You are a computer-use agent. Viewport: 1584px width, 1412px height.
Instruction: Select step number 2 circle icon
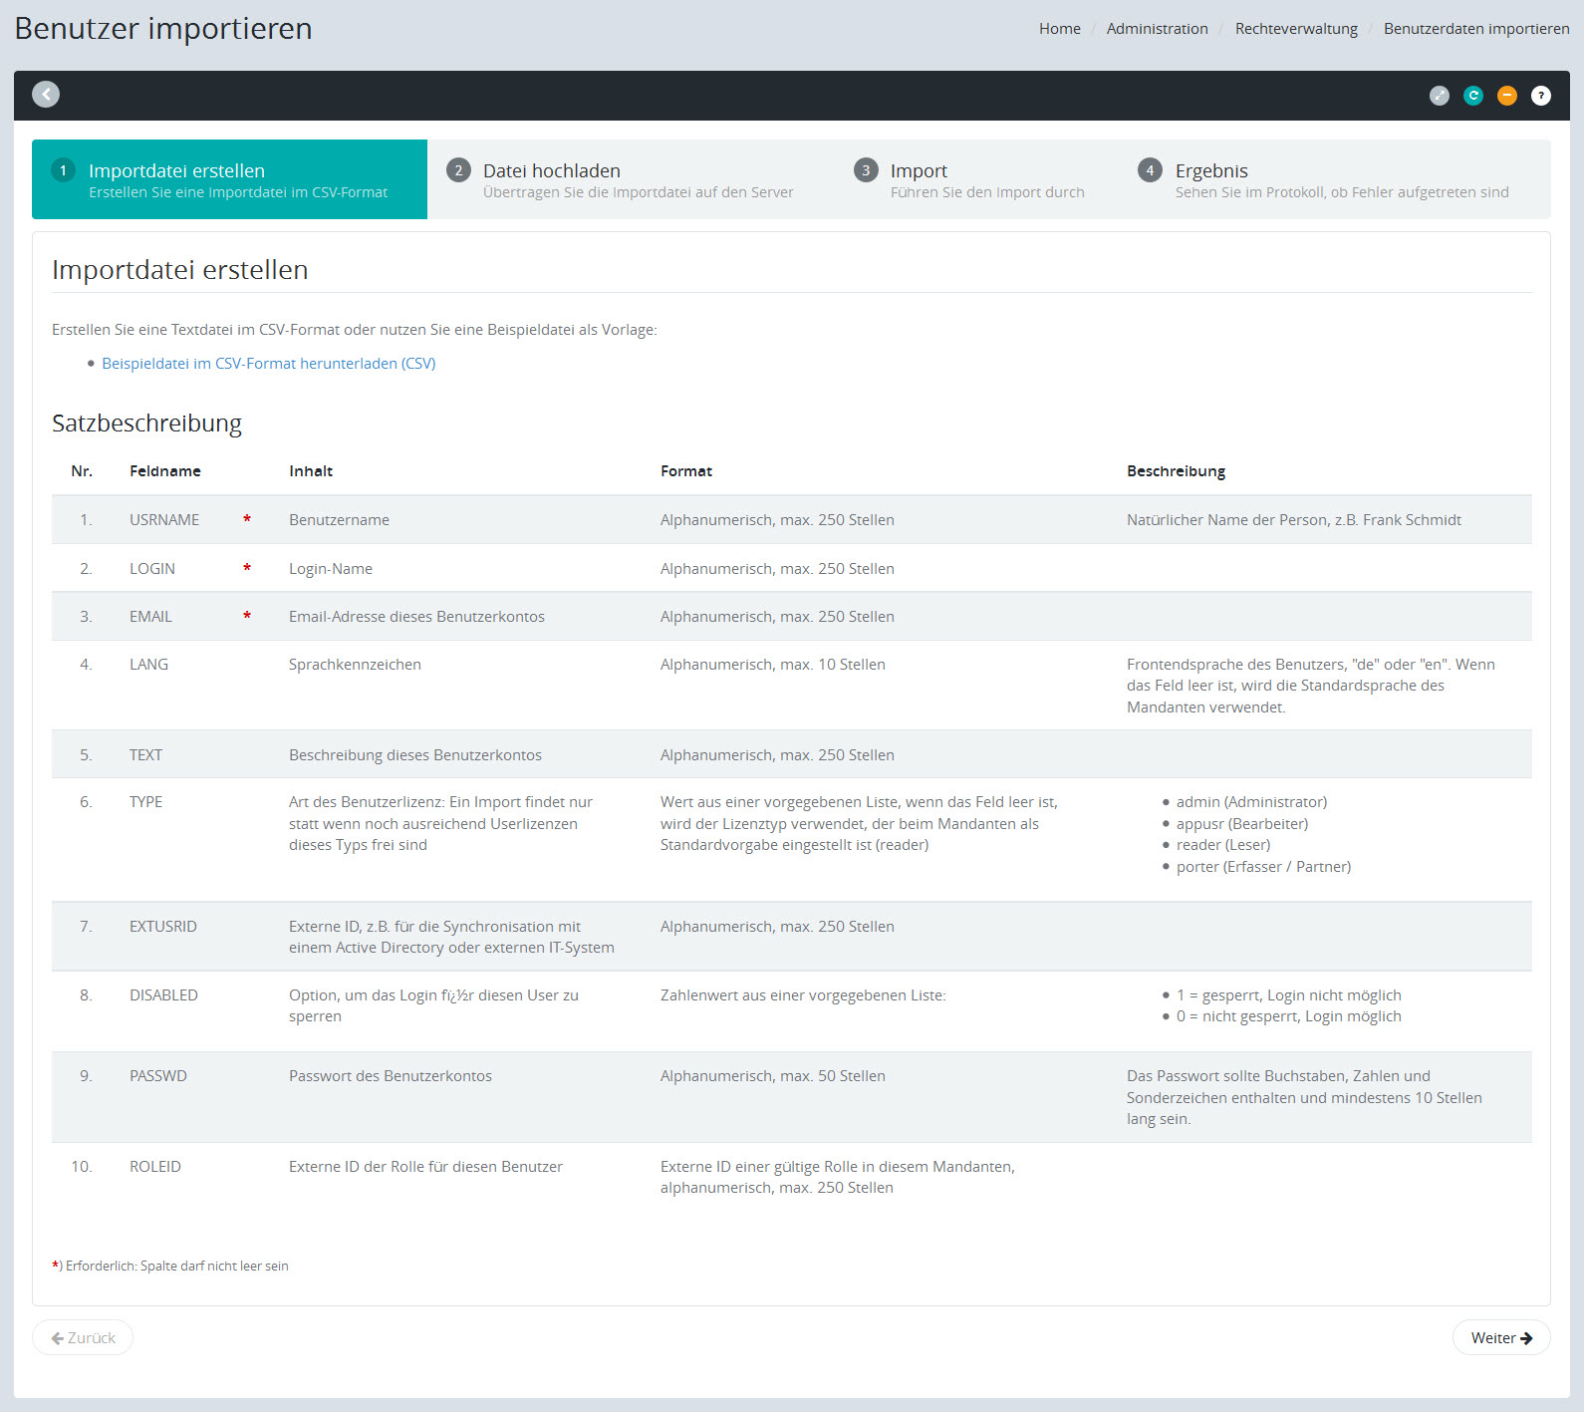[458, 170]
